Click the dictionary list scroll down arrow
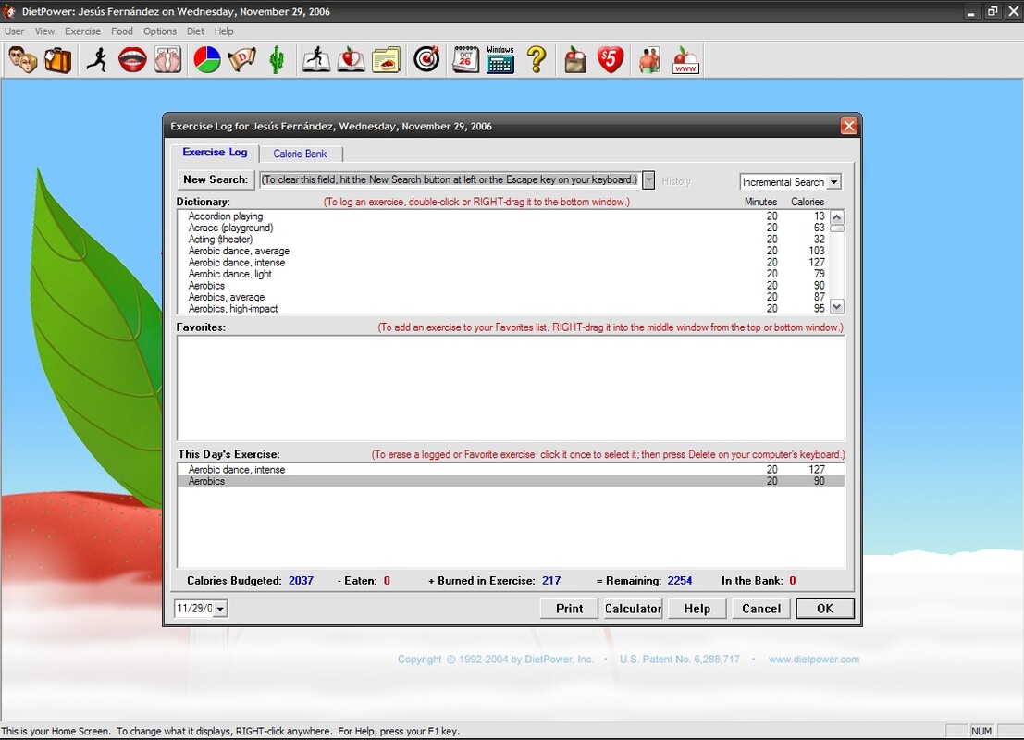Viewport: 1024px width, 740px height. 836,306
